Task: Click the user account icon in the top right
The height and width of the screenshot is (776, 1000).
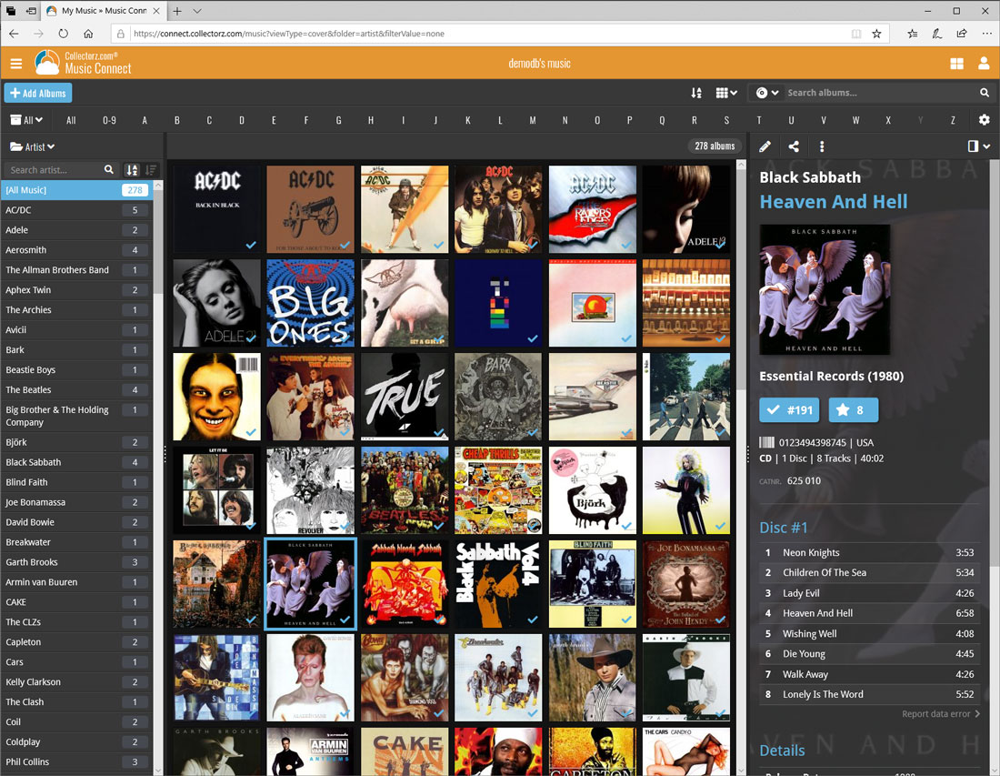Action: click(983, 64)
